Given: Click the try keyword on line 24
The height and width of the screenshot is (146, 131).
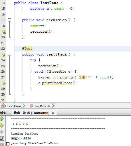Looking at the screenshot, I should (x=33, y=60).
